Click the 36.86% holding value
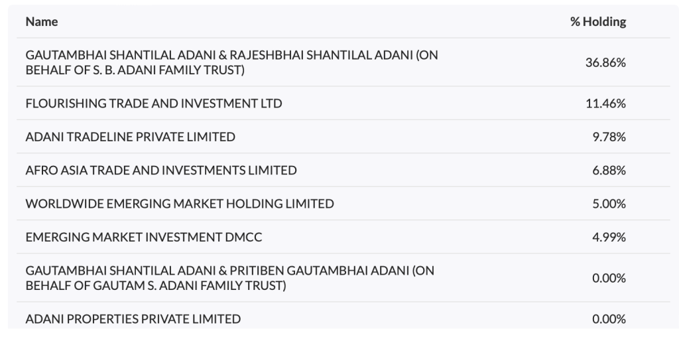This screenshot has height=337, width=679. pos(605,62)
